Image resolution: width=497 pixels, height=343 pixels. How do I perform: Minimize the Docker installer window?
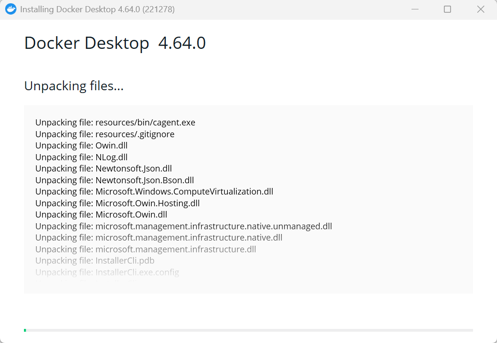[x=415, y=9]
